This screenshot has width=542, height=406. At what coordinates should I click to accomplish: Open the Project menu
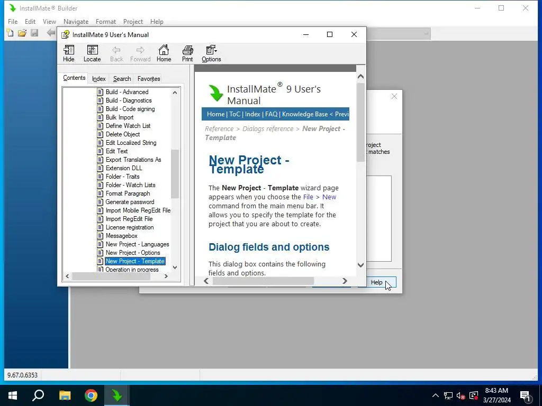pos(133,21)
